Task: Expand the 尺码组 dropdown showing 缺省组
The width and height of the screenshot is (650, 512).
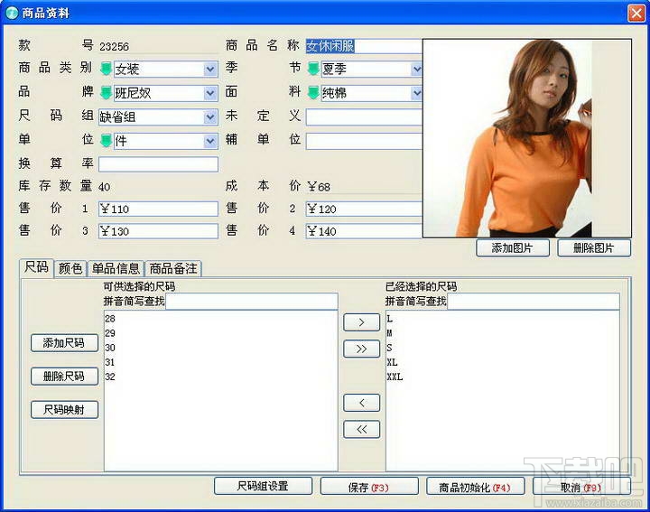Action: (x=210, y=117)
